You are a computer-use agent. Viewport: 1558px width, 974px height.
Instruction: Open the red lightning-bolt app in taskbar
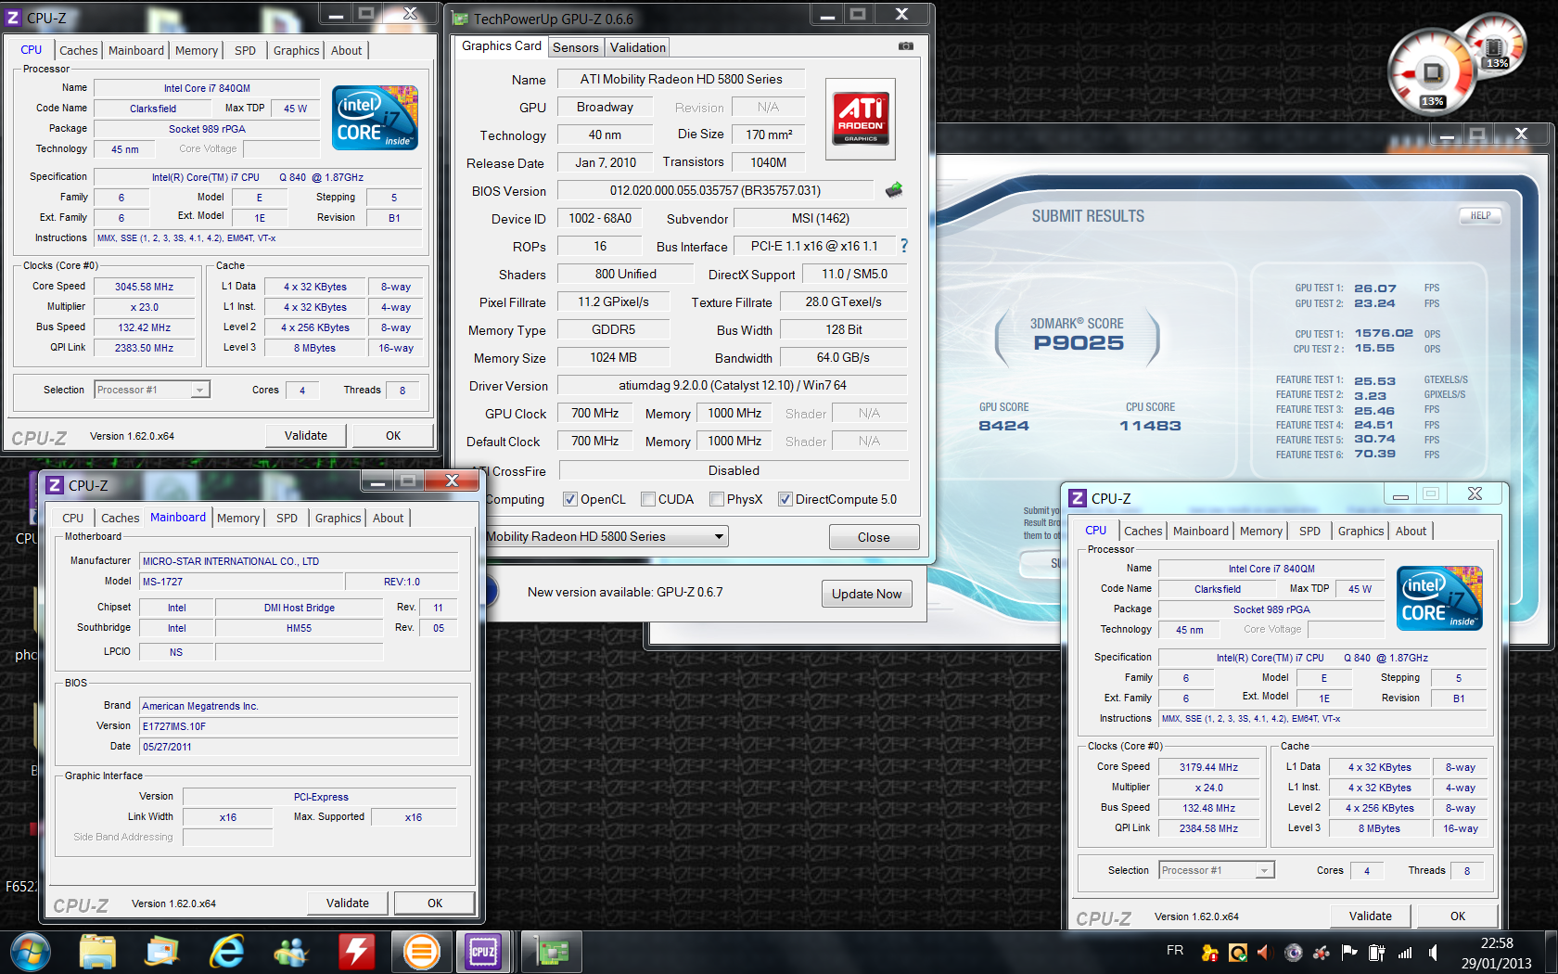click(356, 952)
